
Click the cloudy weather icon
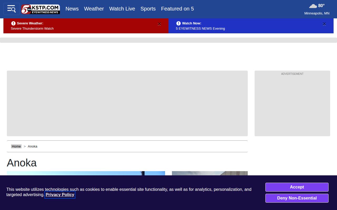tap(313, 6)
